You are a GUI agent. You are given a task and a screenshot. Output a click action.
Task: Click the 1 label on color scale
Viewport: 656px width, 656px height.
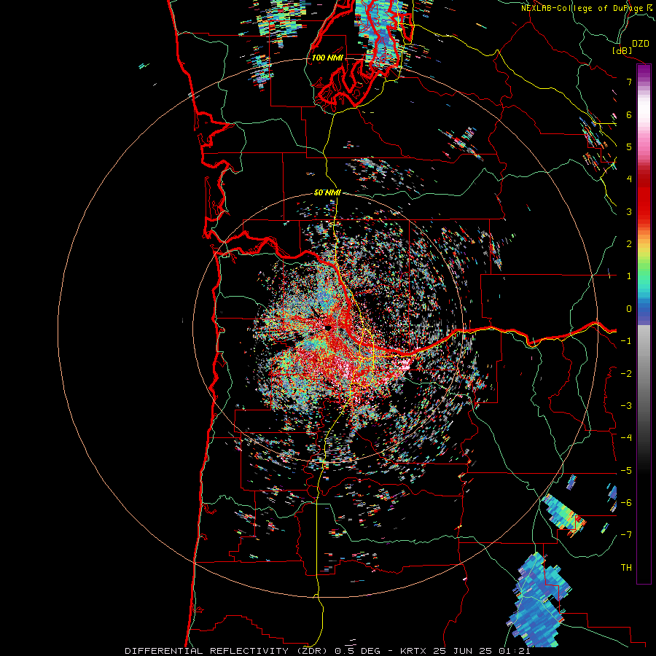pyautogui.click(x=629, y=276)
